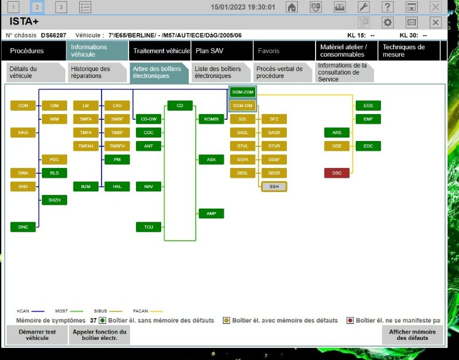Image resolution: width=459 pixels, height=360 pixels.
Task: Select the CD-GW control unit
Action: click(x=149, y=119)
